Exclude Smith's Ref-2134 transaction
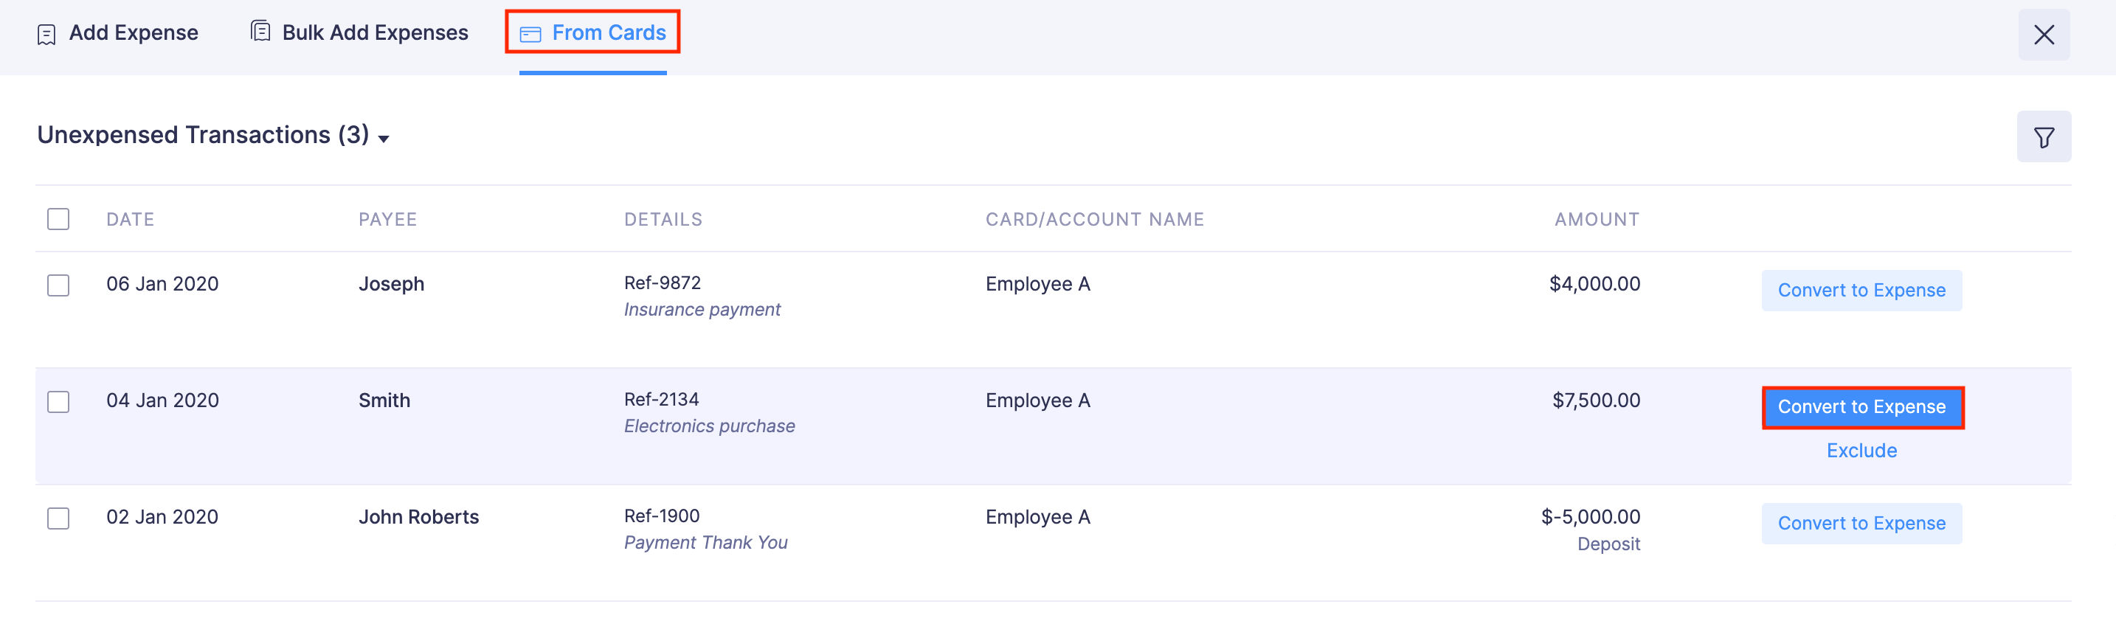The width and height of the screenshot is (2116, 621). pos(1862,450)
